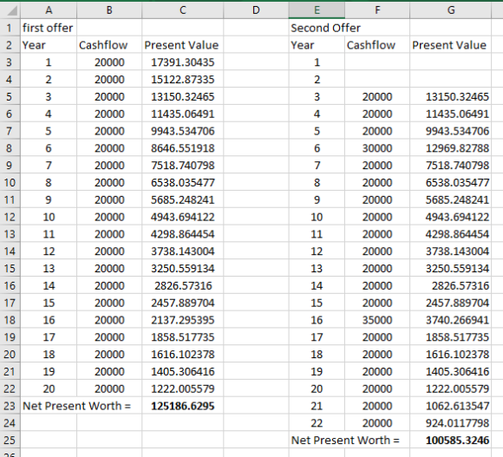Select the 100585.3246 net present worth cell

point(450,441)
